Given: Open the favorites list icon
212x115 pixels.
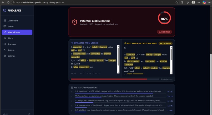Looking at the screenshot, I should [188, 2].
